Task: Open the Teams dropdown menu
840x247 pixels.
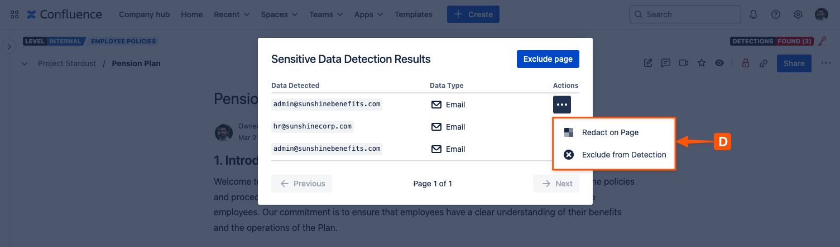Action: [326, 14]
